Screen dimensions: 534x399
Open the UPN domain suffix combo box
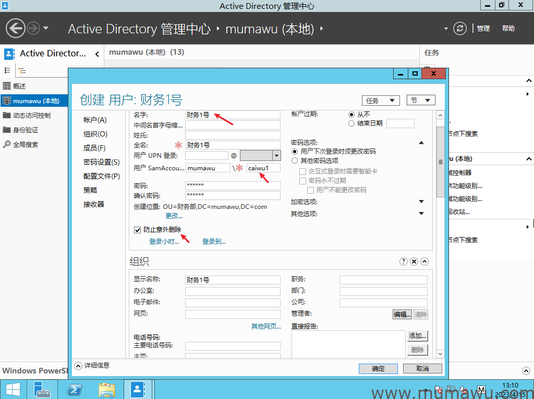tap(260, 155)
